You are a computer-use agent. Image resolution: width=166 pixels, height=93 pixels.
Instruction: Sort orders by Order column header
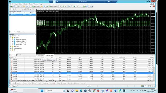(13, 58)
